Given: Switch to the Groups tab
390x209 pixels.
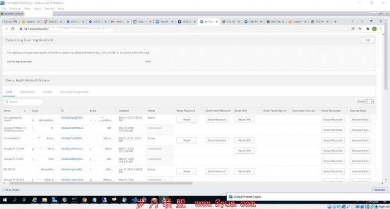Looking at the screenshot, I should point(47,92).
